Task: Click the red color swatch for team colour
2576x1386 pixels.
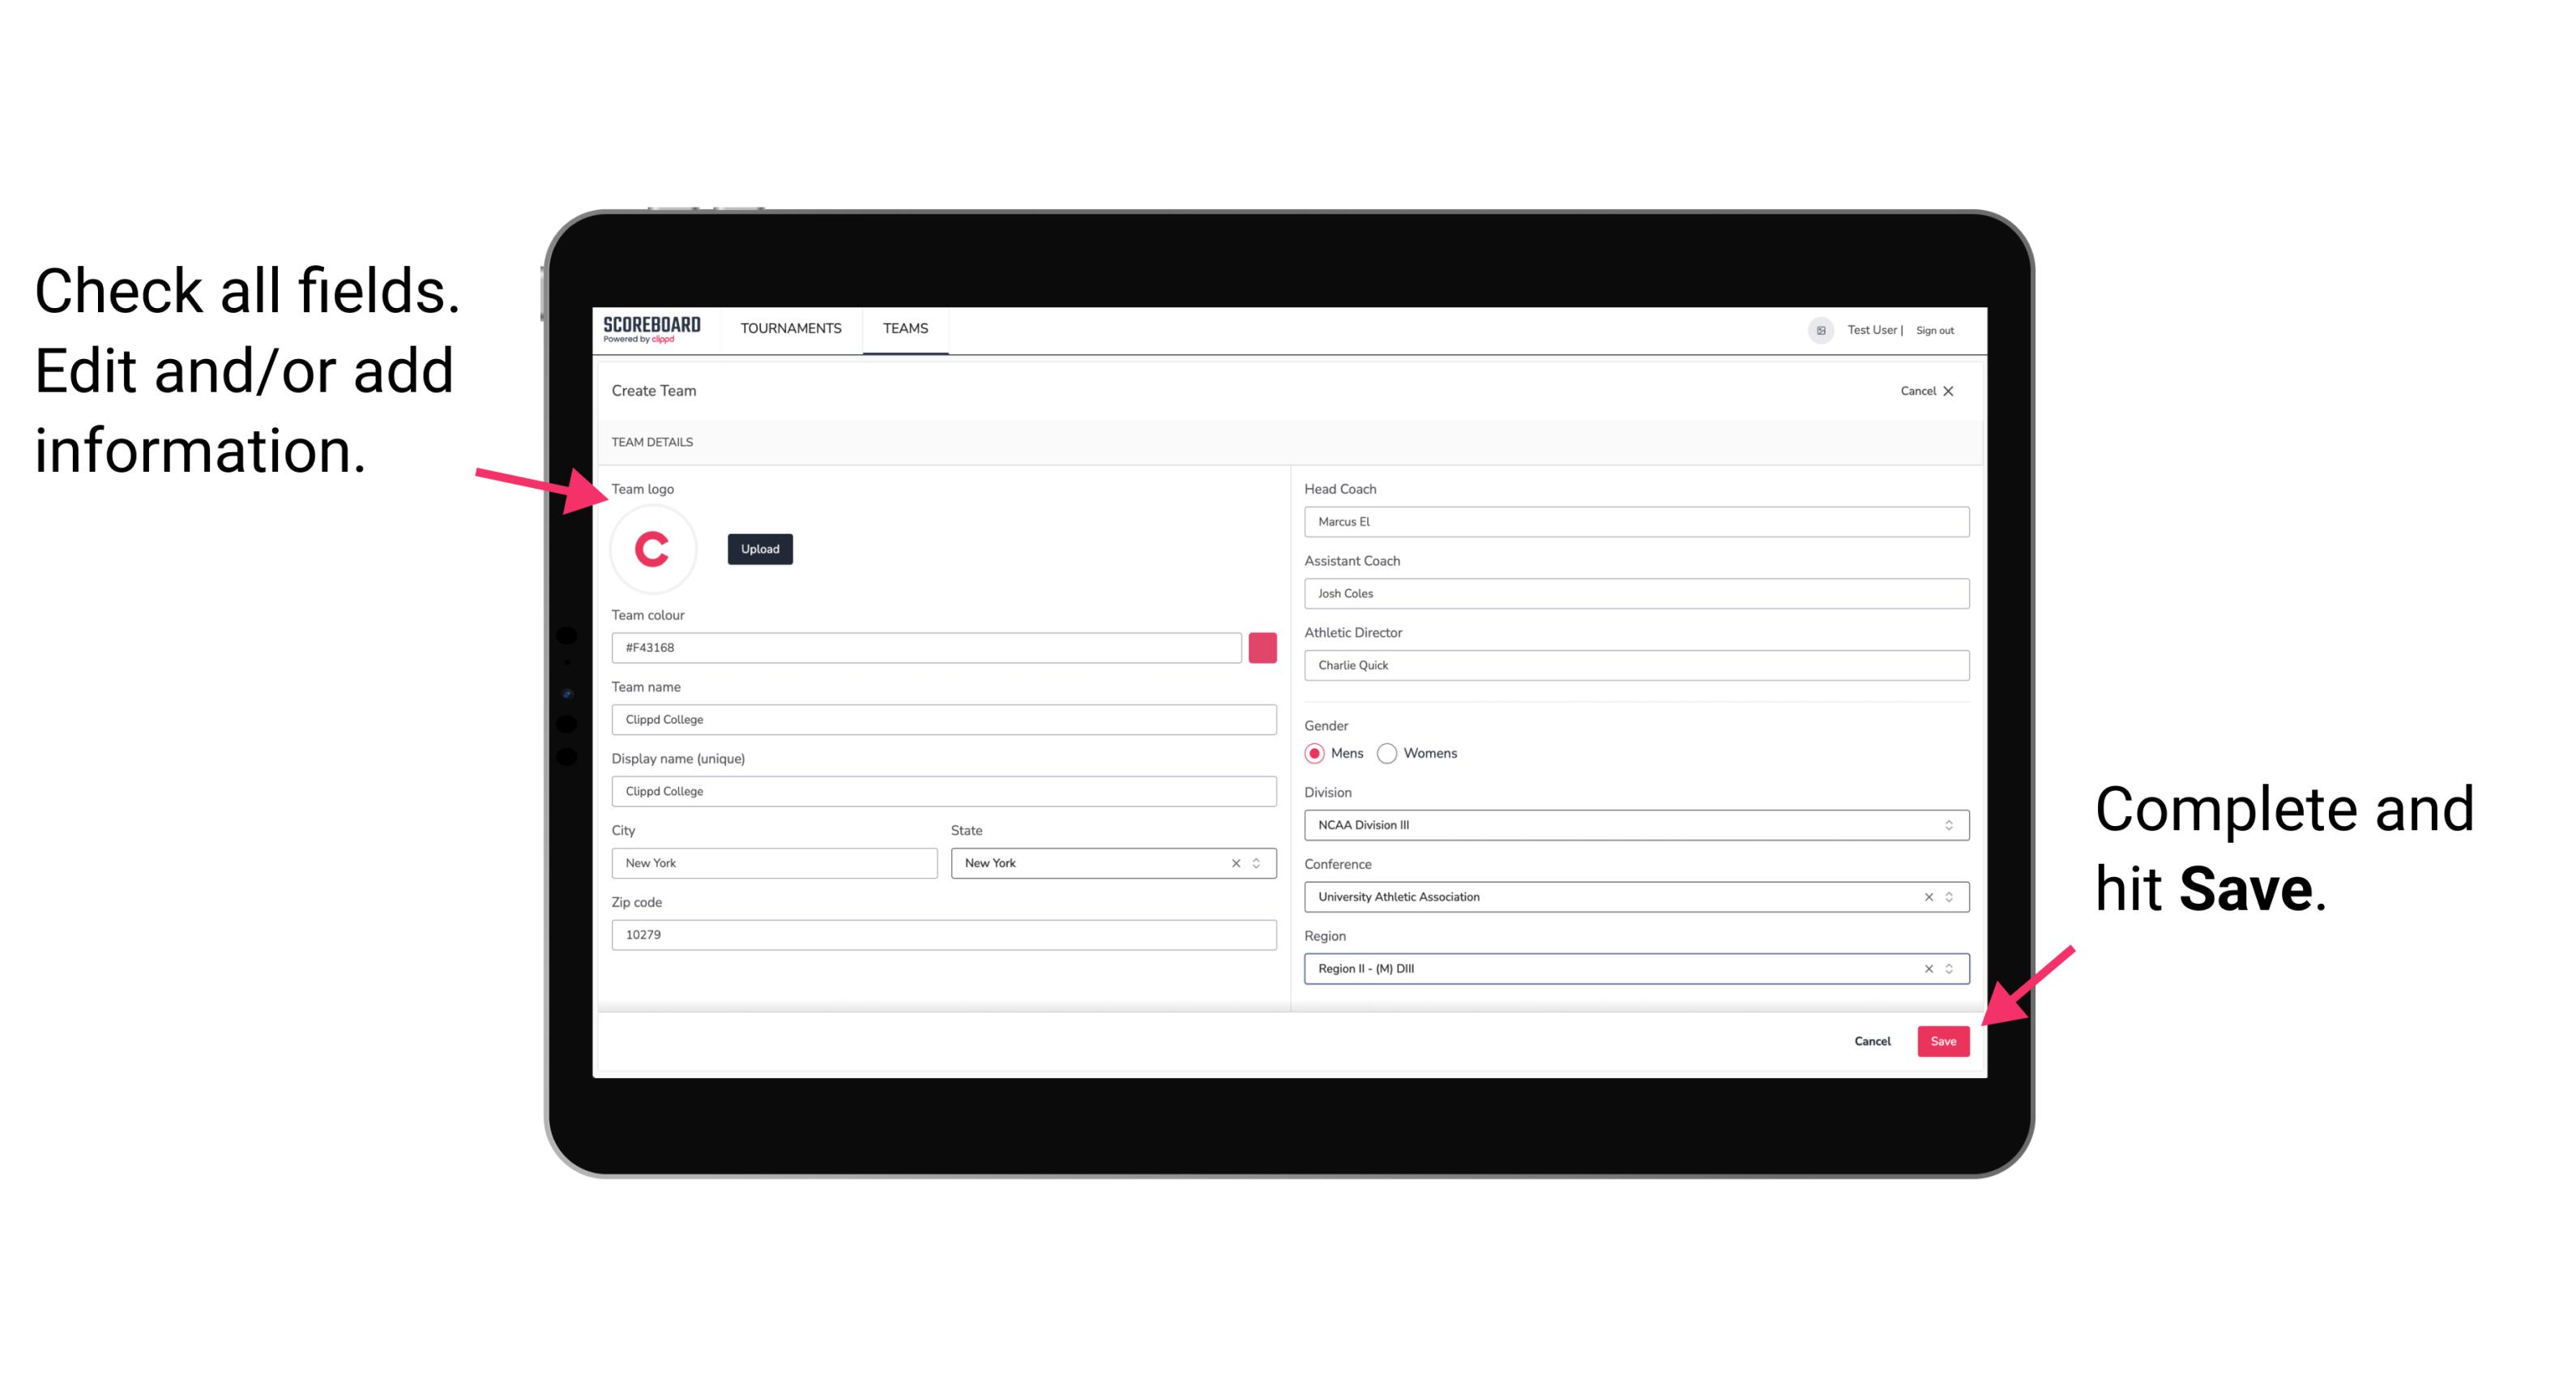Action: [x=1262, y=647]
